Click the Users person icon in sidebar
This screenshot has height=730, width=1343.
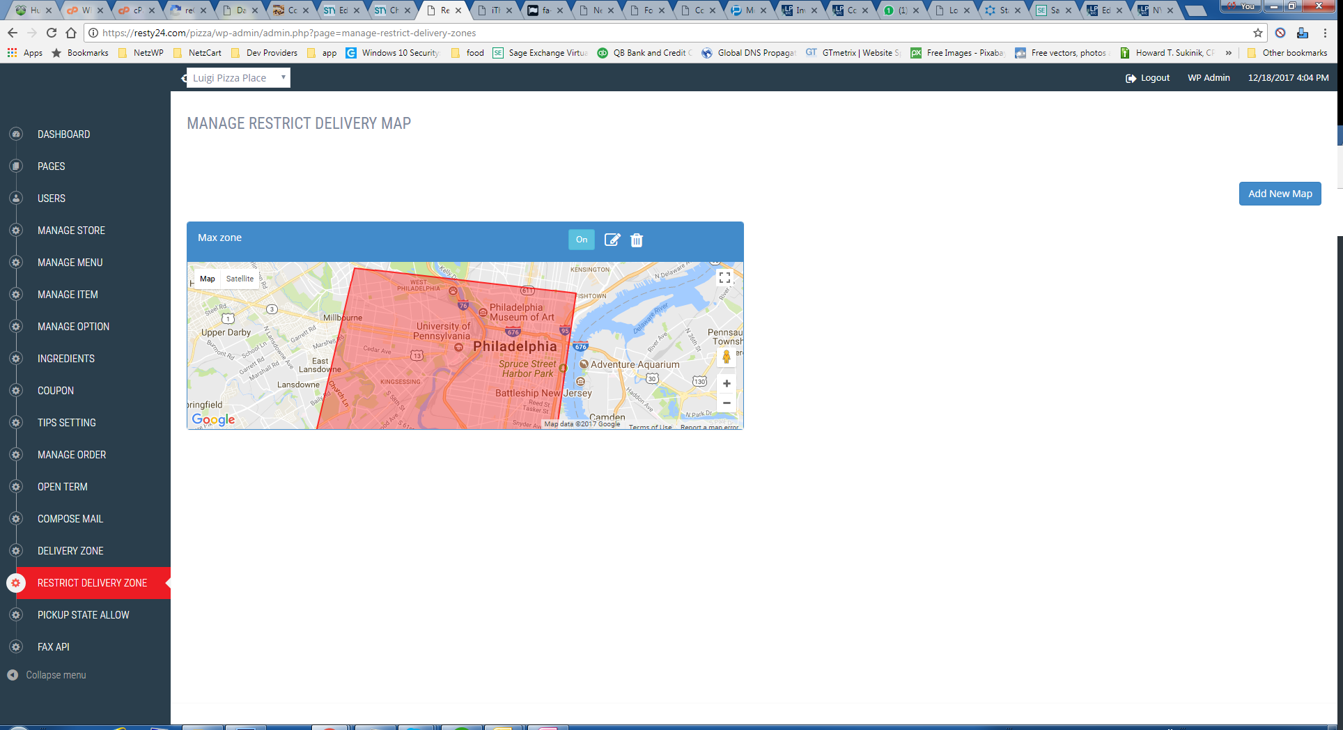coord(16,198)
